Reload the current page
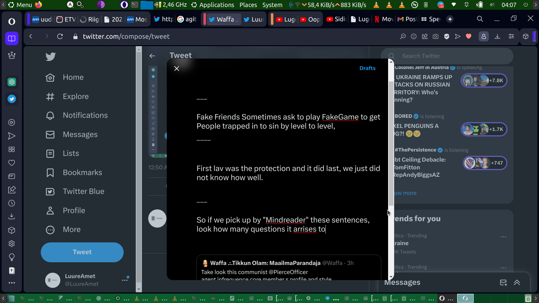Image resolution: width=539 pixels, height=303 pixels. (x=60, y=36)
